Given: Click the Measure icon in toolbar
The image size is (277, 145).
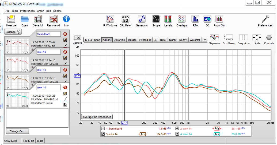Looking at the screenshot, I should click(11, 21).
